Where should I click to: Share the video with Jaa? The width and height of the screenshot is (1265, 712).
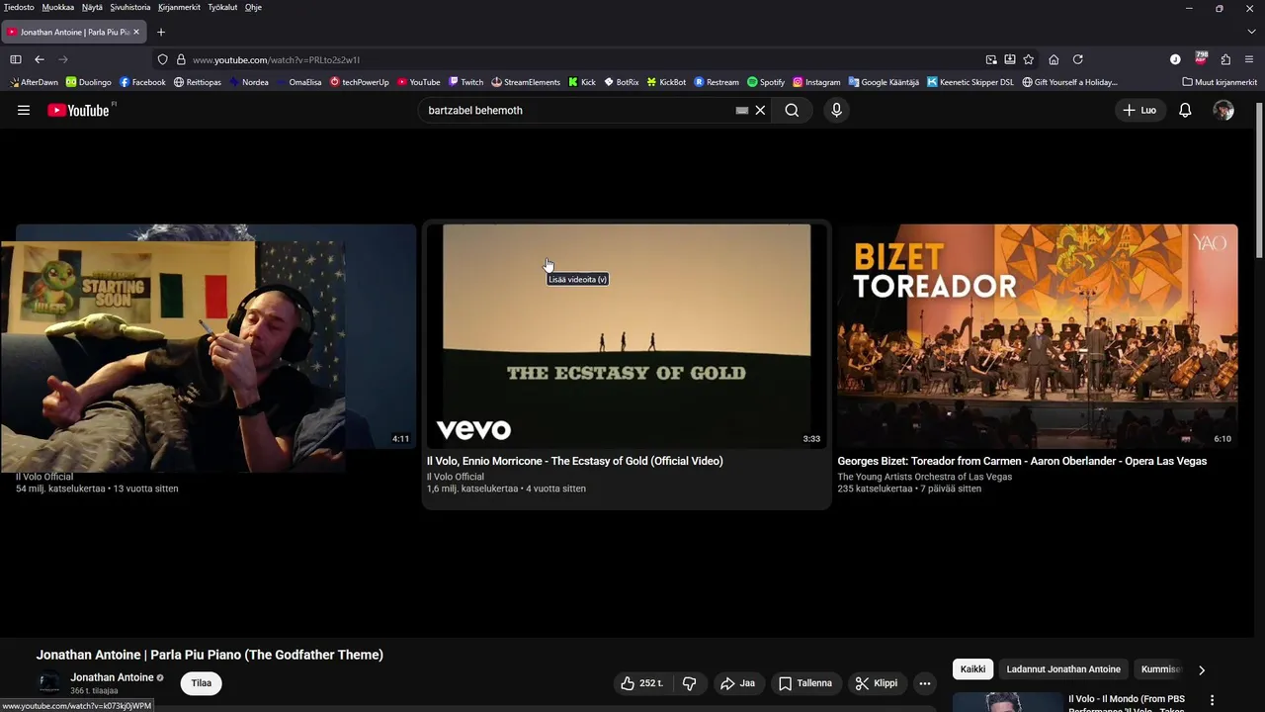[x=738, y=683]
